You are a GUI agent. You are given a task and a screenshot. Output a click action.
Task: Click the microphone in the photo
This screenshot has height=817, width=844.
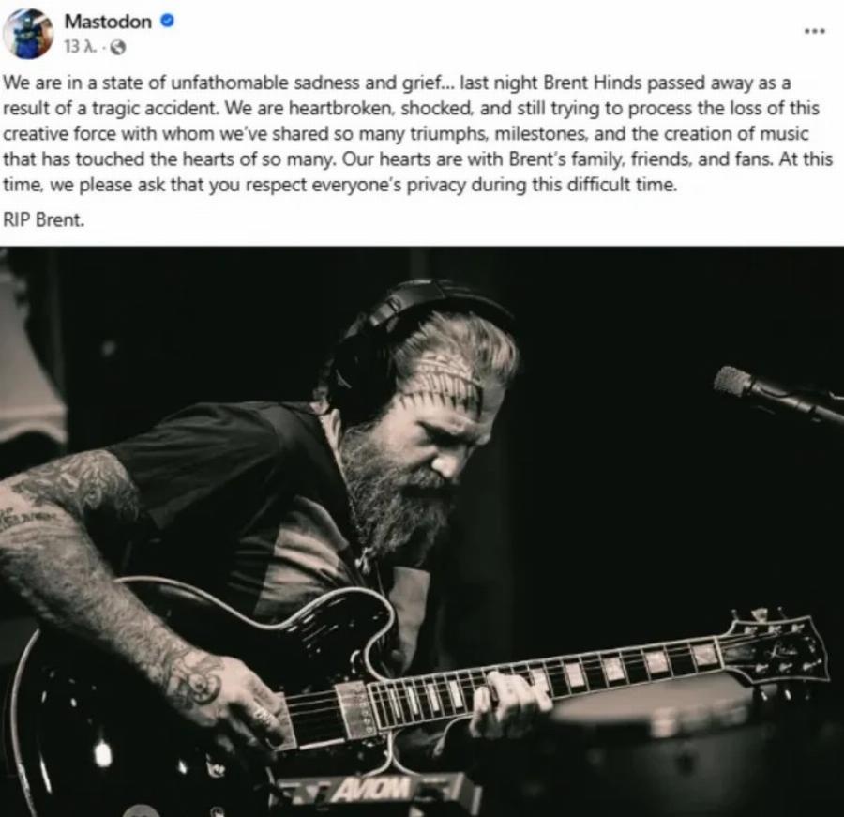point(777,394)
